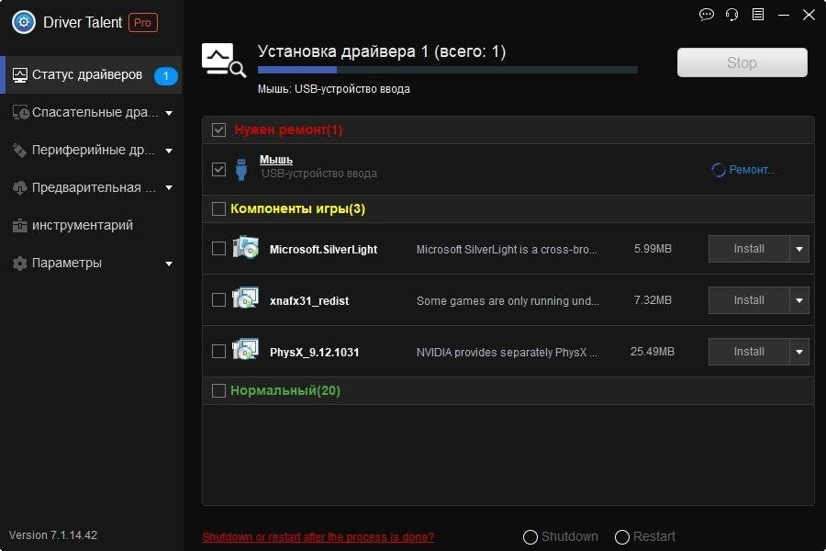Open the Install dropdown arrow for xnafx31_redist
The width and height of the screenshot is (826, 551).
[799, 300]
